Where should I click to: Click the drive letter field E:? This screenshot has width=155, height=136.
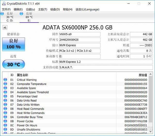point(80,56)
